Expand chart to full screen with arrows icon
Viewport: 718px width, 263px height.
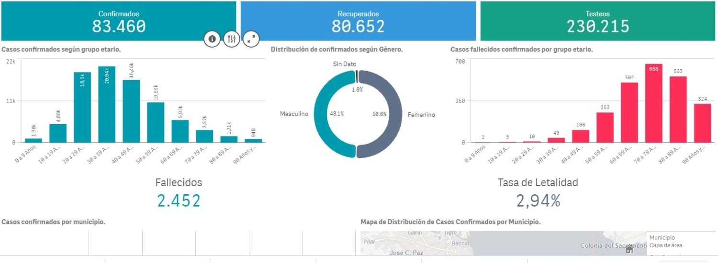tap(251, 39)
